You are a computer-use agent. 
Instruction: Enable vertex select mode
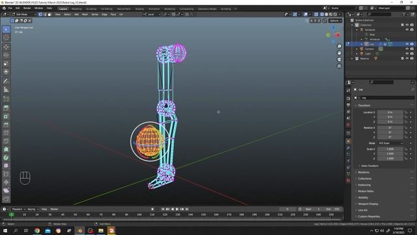40,14
